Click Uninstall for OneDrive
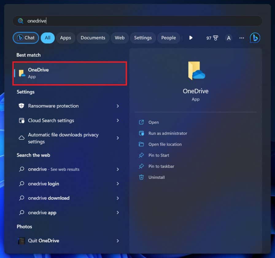This screenshot has height=258, width=275. (x=156, y=177)
